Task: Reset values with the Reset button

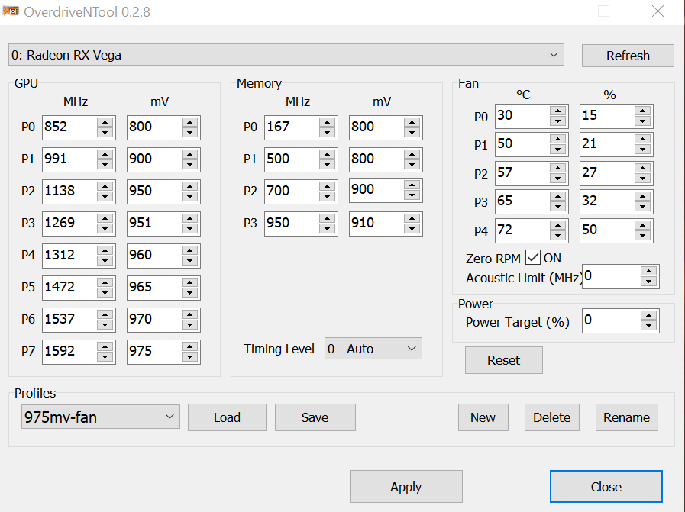Action: pyautogui.click(x=504, y=360)
